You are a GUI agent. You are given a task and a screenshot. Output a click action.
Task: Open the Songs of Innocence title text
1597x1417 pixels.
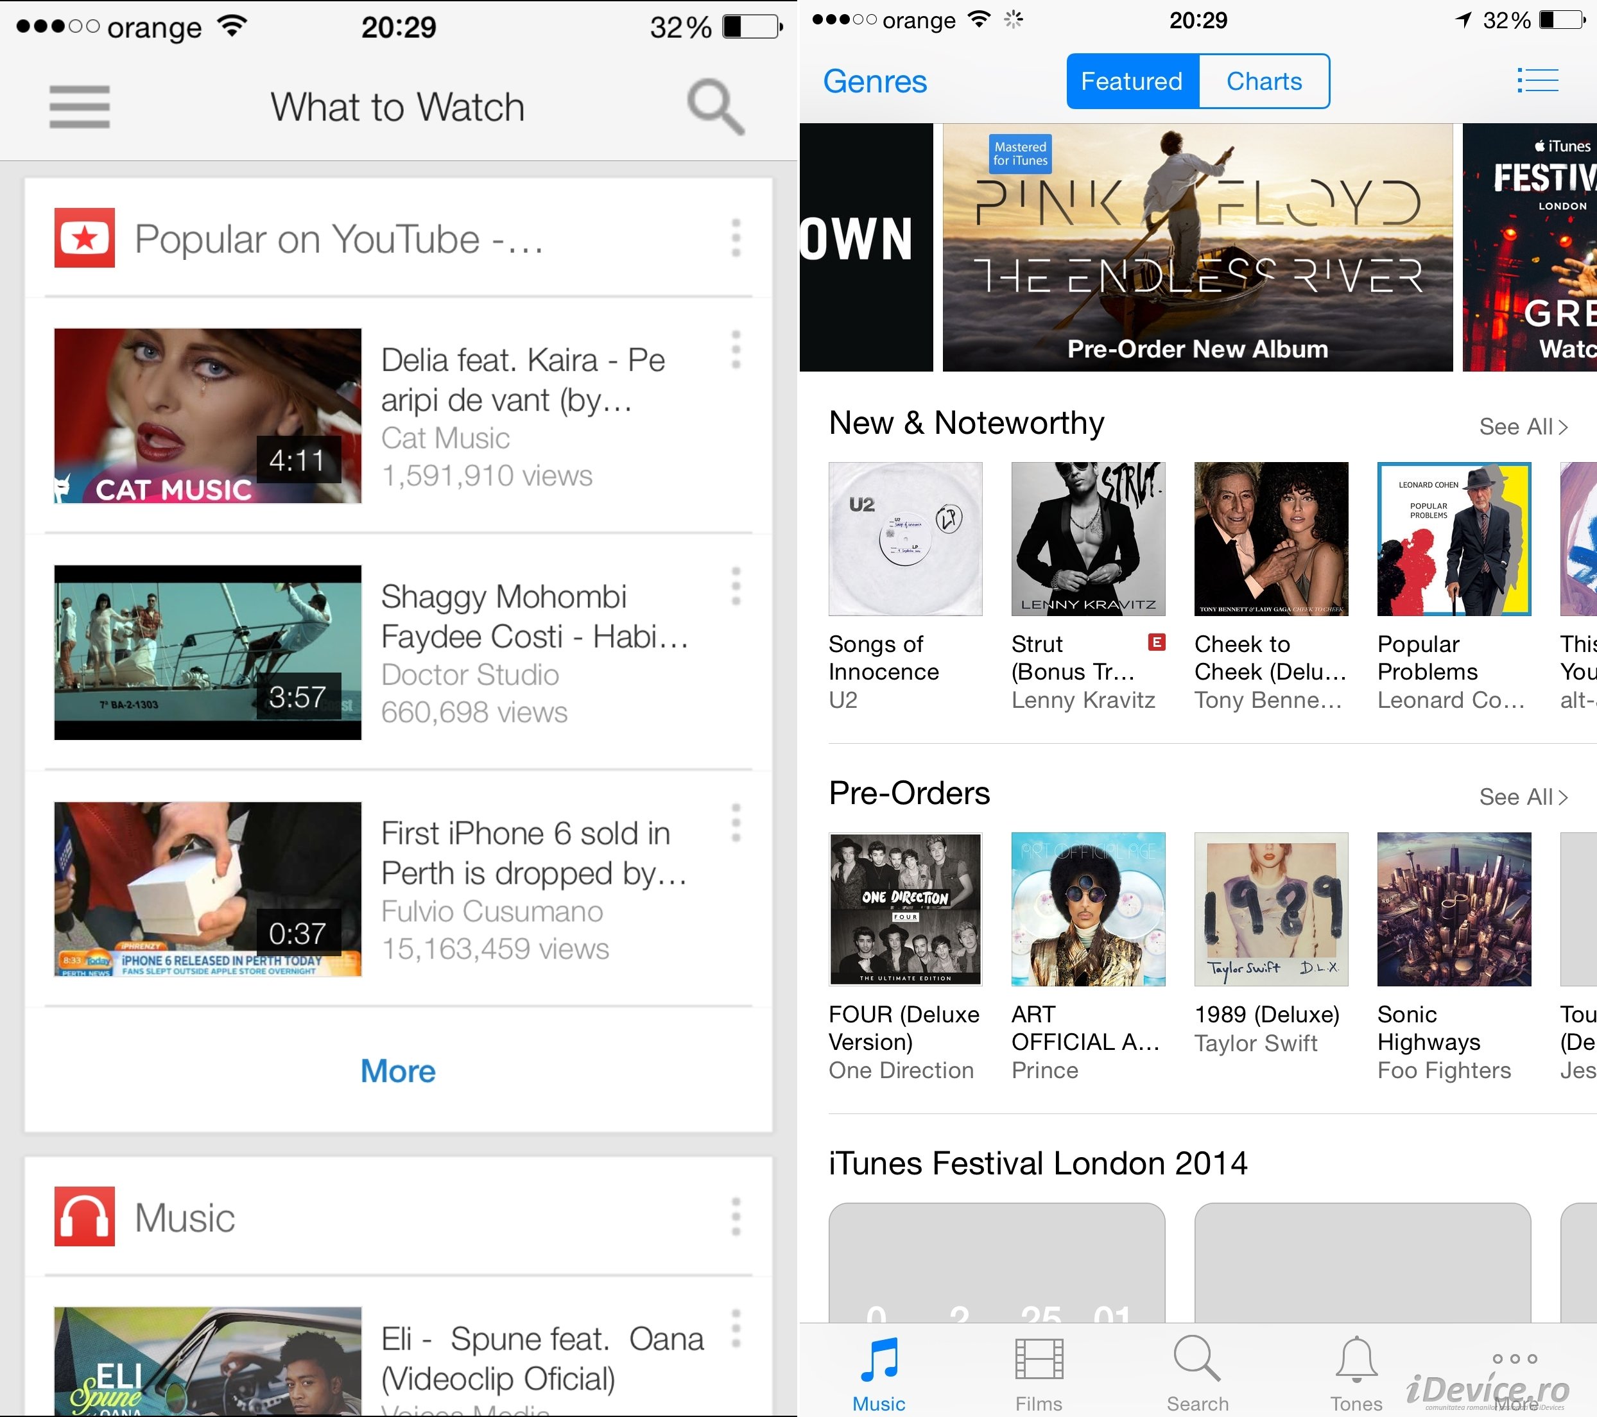tap(884, 658)
